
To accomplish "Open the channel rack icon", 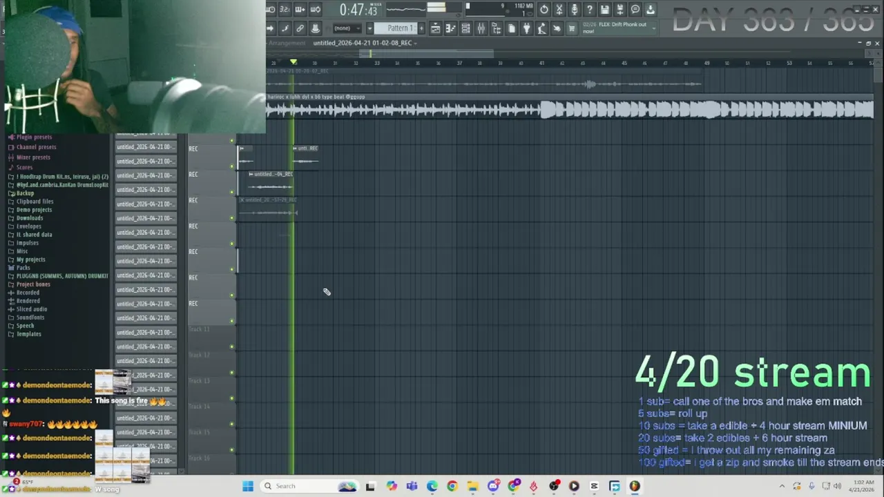I will (x=465, y=28).
